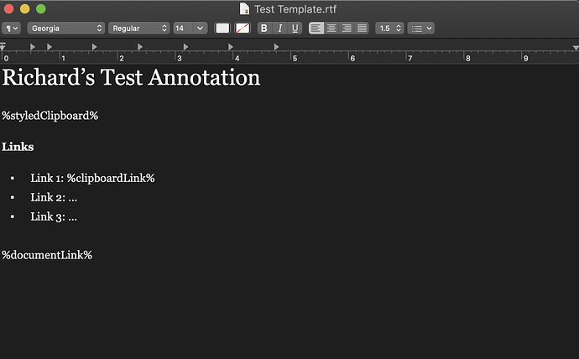Viewport: 579px width, 359px height.
Task: Click the tab stop marker near inch 4
Action: [x=231, y=47]
